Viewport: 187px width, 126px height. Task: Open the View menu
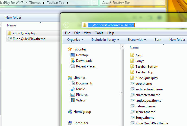tap(87, 33)
